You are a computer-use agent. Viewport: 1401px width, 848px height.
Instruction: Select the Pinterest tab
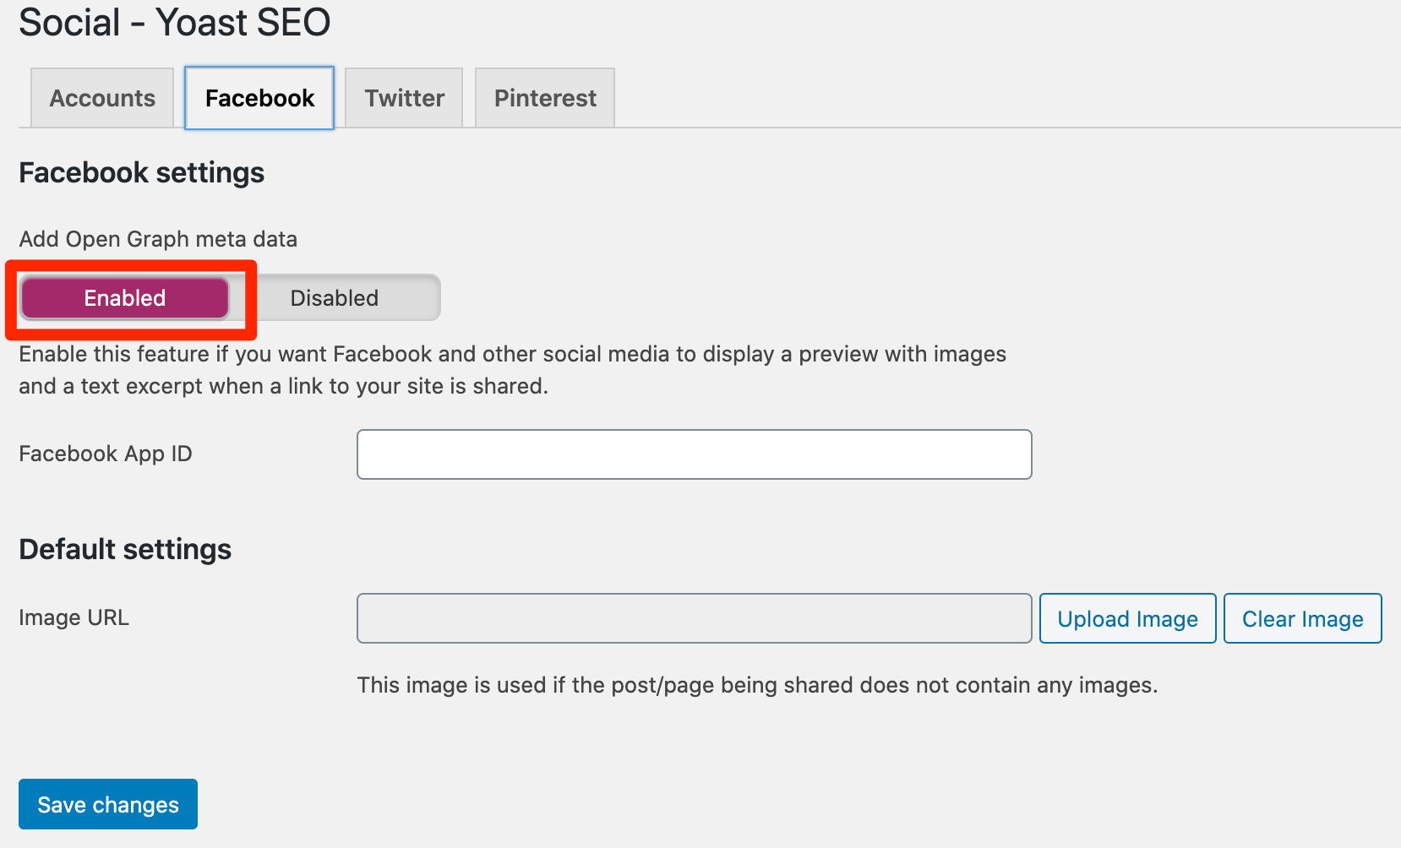[x=544, y=98]
